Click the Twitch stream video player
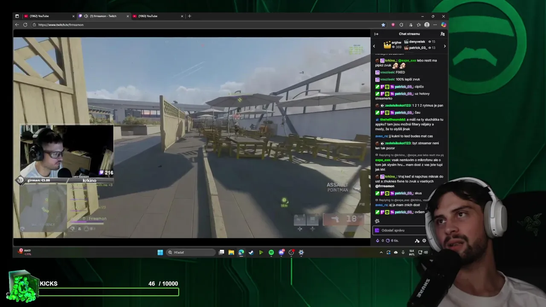Image resolution: width=546 pixels, height=307 pixels. (x=192, y=137)
